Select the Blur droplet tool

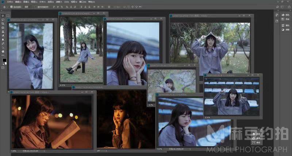(3, 39)
